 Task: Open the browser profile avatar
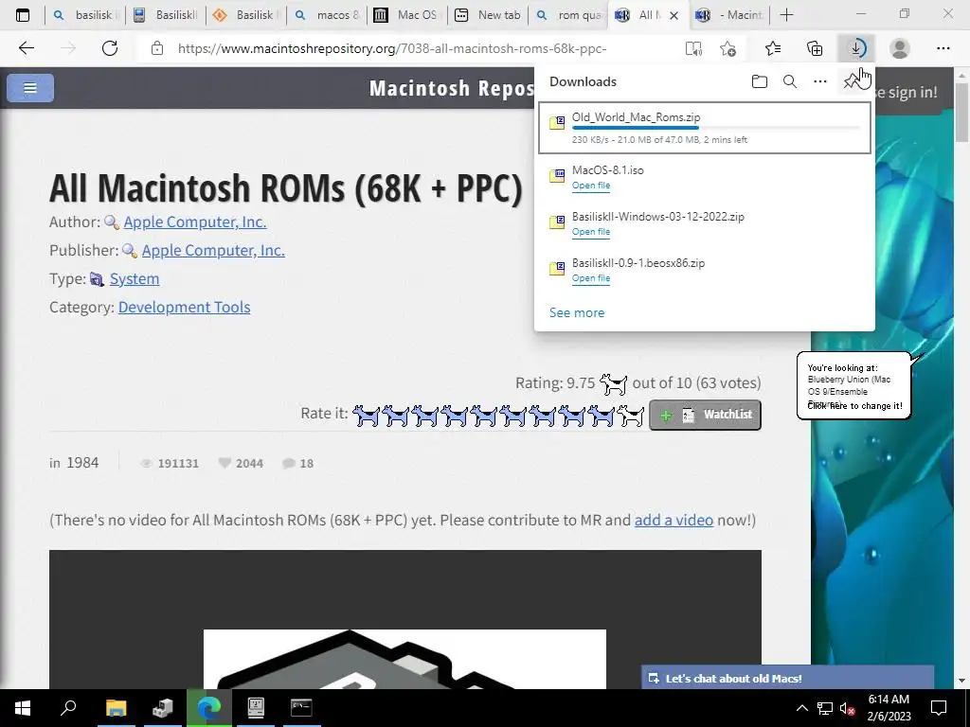[900, 48]
